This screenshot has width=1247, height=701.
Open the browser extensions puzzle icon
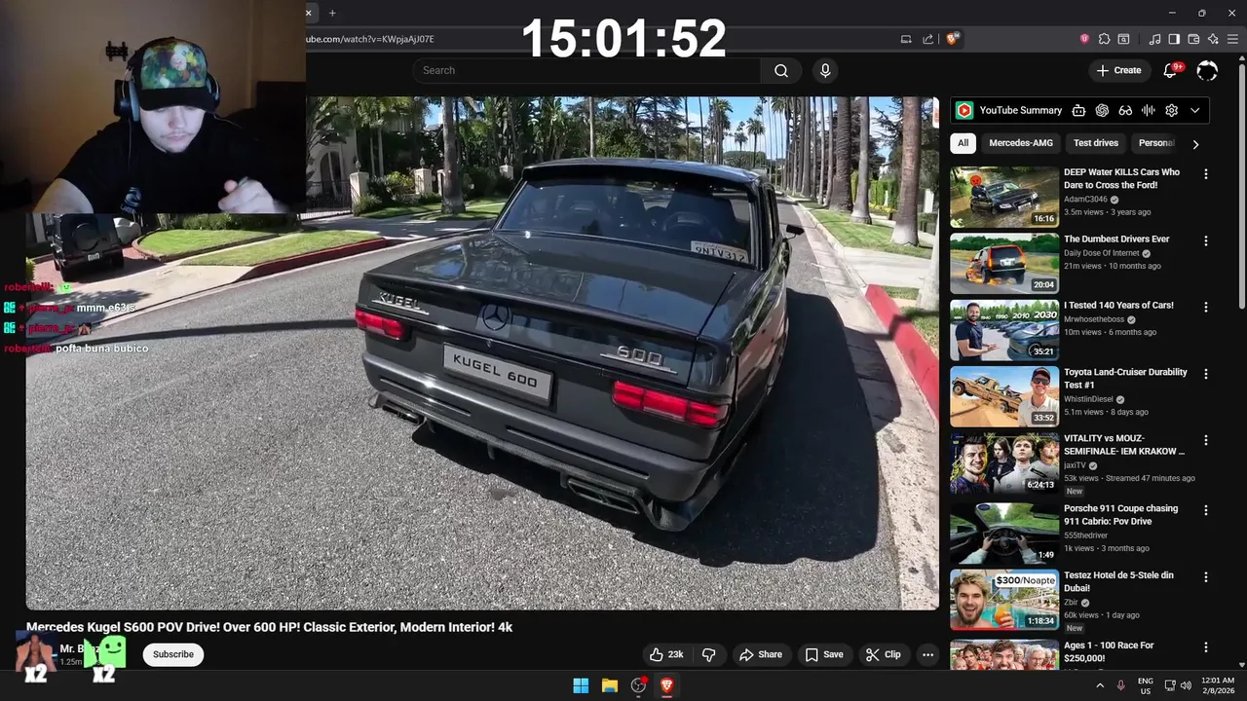click(x=1104, y=39)
